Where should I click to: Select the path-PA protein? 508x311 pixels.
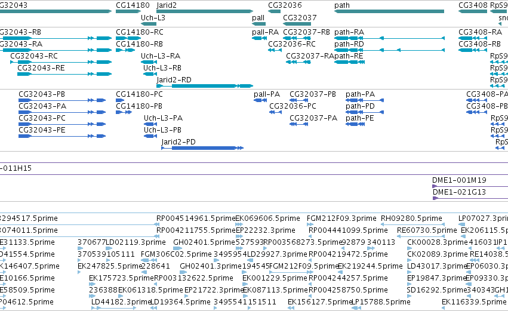click(361, 94)
